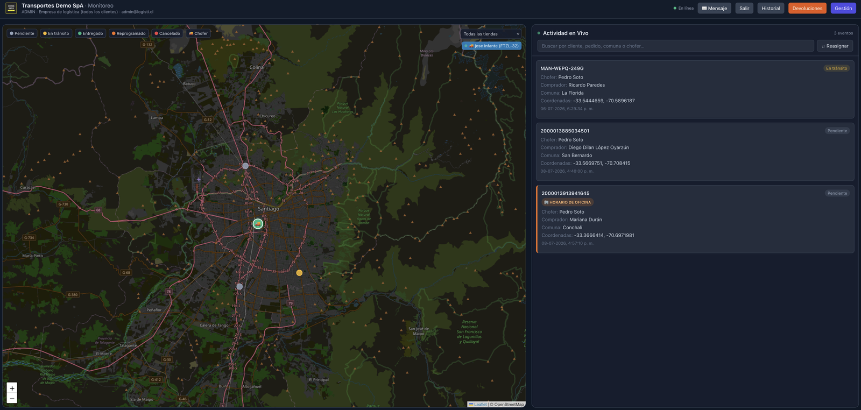
Task: Click the Salir button
Action: [744, 8]
